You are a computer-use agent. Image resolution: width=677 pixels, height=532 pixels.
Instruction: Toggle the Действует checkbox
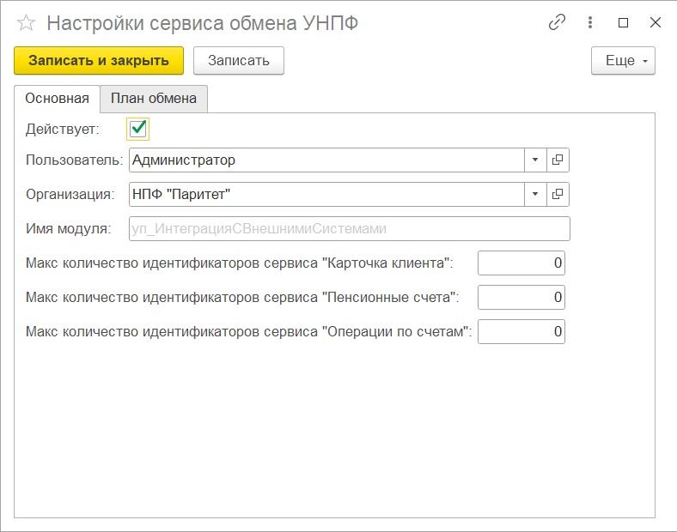[137, 129]
